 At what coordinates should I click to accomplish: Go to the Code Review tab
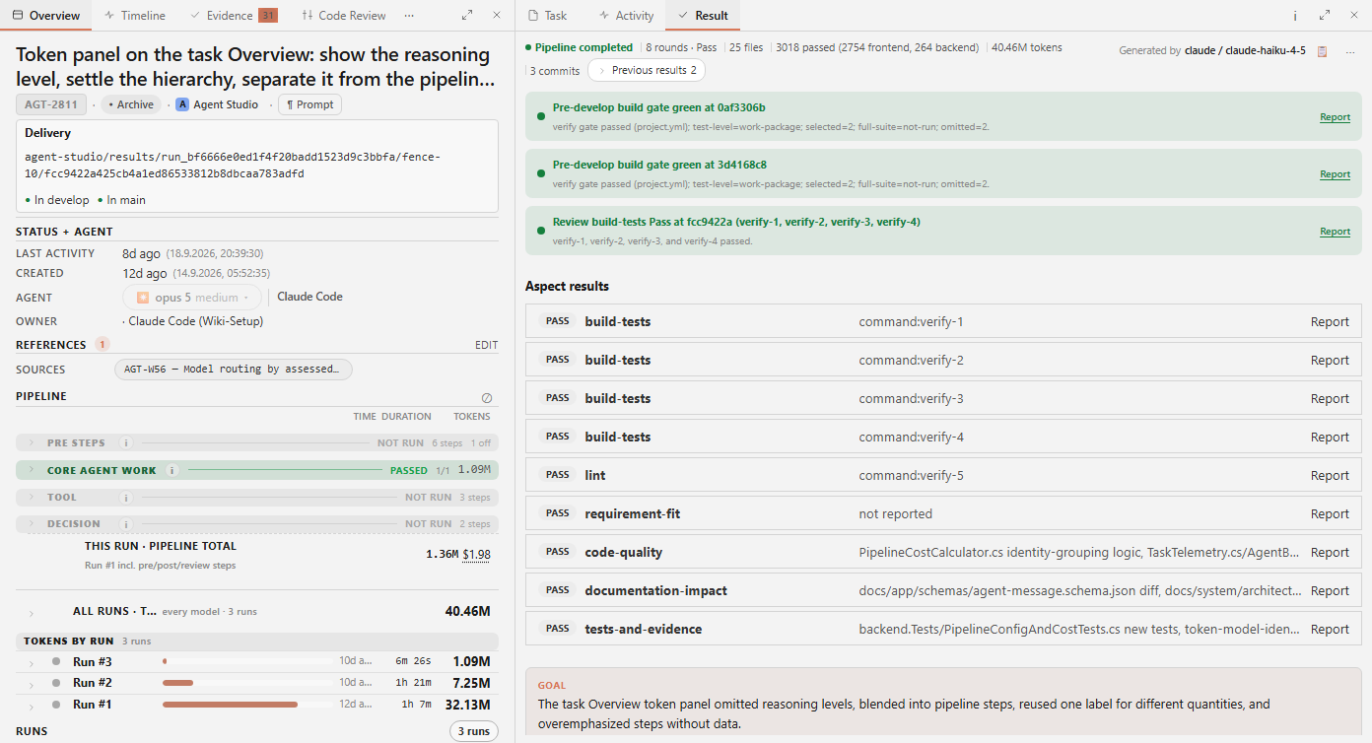(344, 16)
